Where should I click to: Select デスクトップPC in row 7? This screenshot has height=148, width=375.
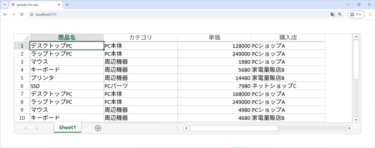click(x=67, y=94)
